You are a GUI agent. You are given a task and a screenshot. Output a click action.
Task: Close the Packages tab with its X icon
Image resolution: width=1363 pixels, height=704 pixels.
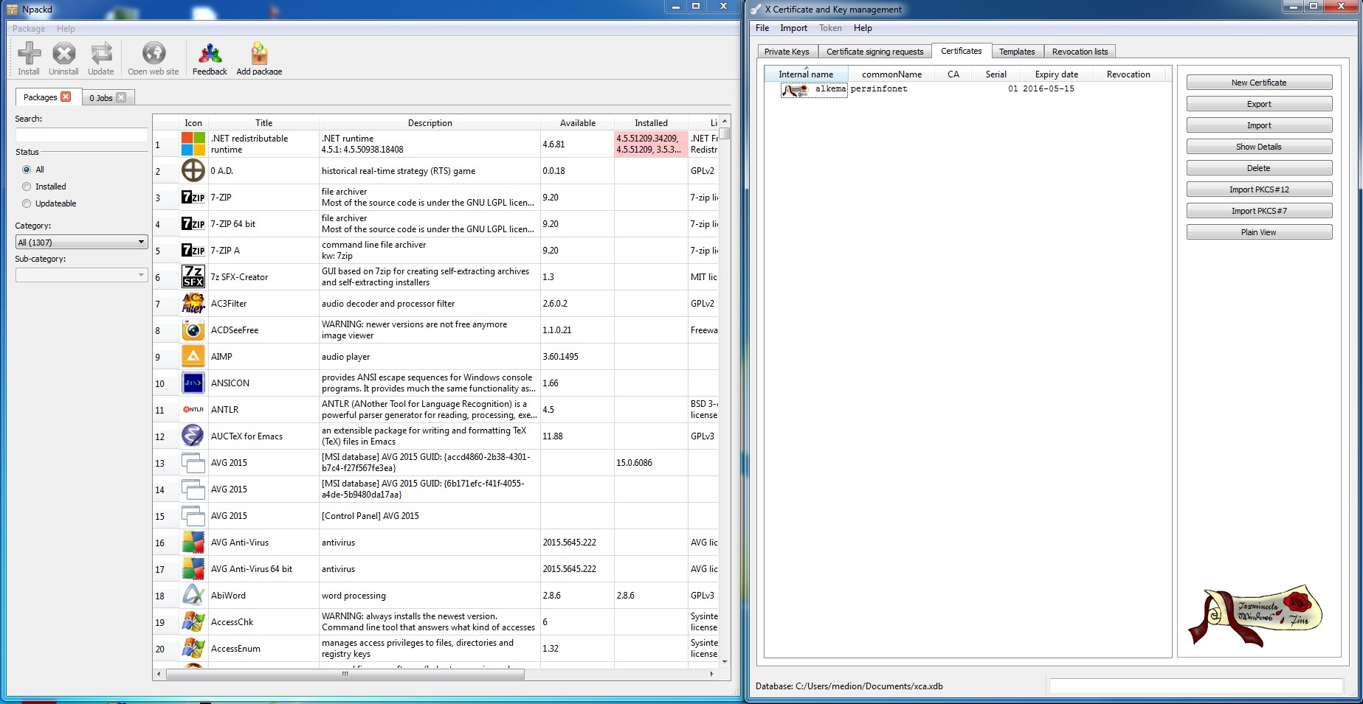[x=66, y=97]
